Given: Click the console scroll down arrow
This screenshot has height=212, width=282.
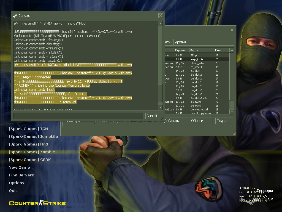Looking at the screenshot, I should point(160,107).
